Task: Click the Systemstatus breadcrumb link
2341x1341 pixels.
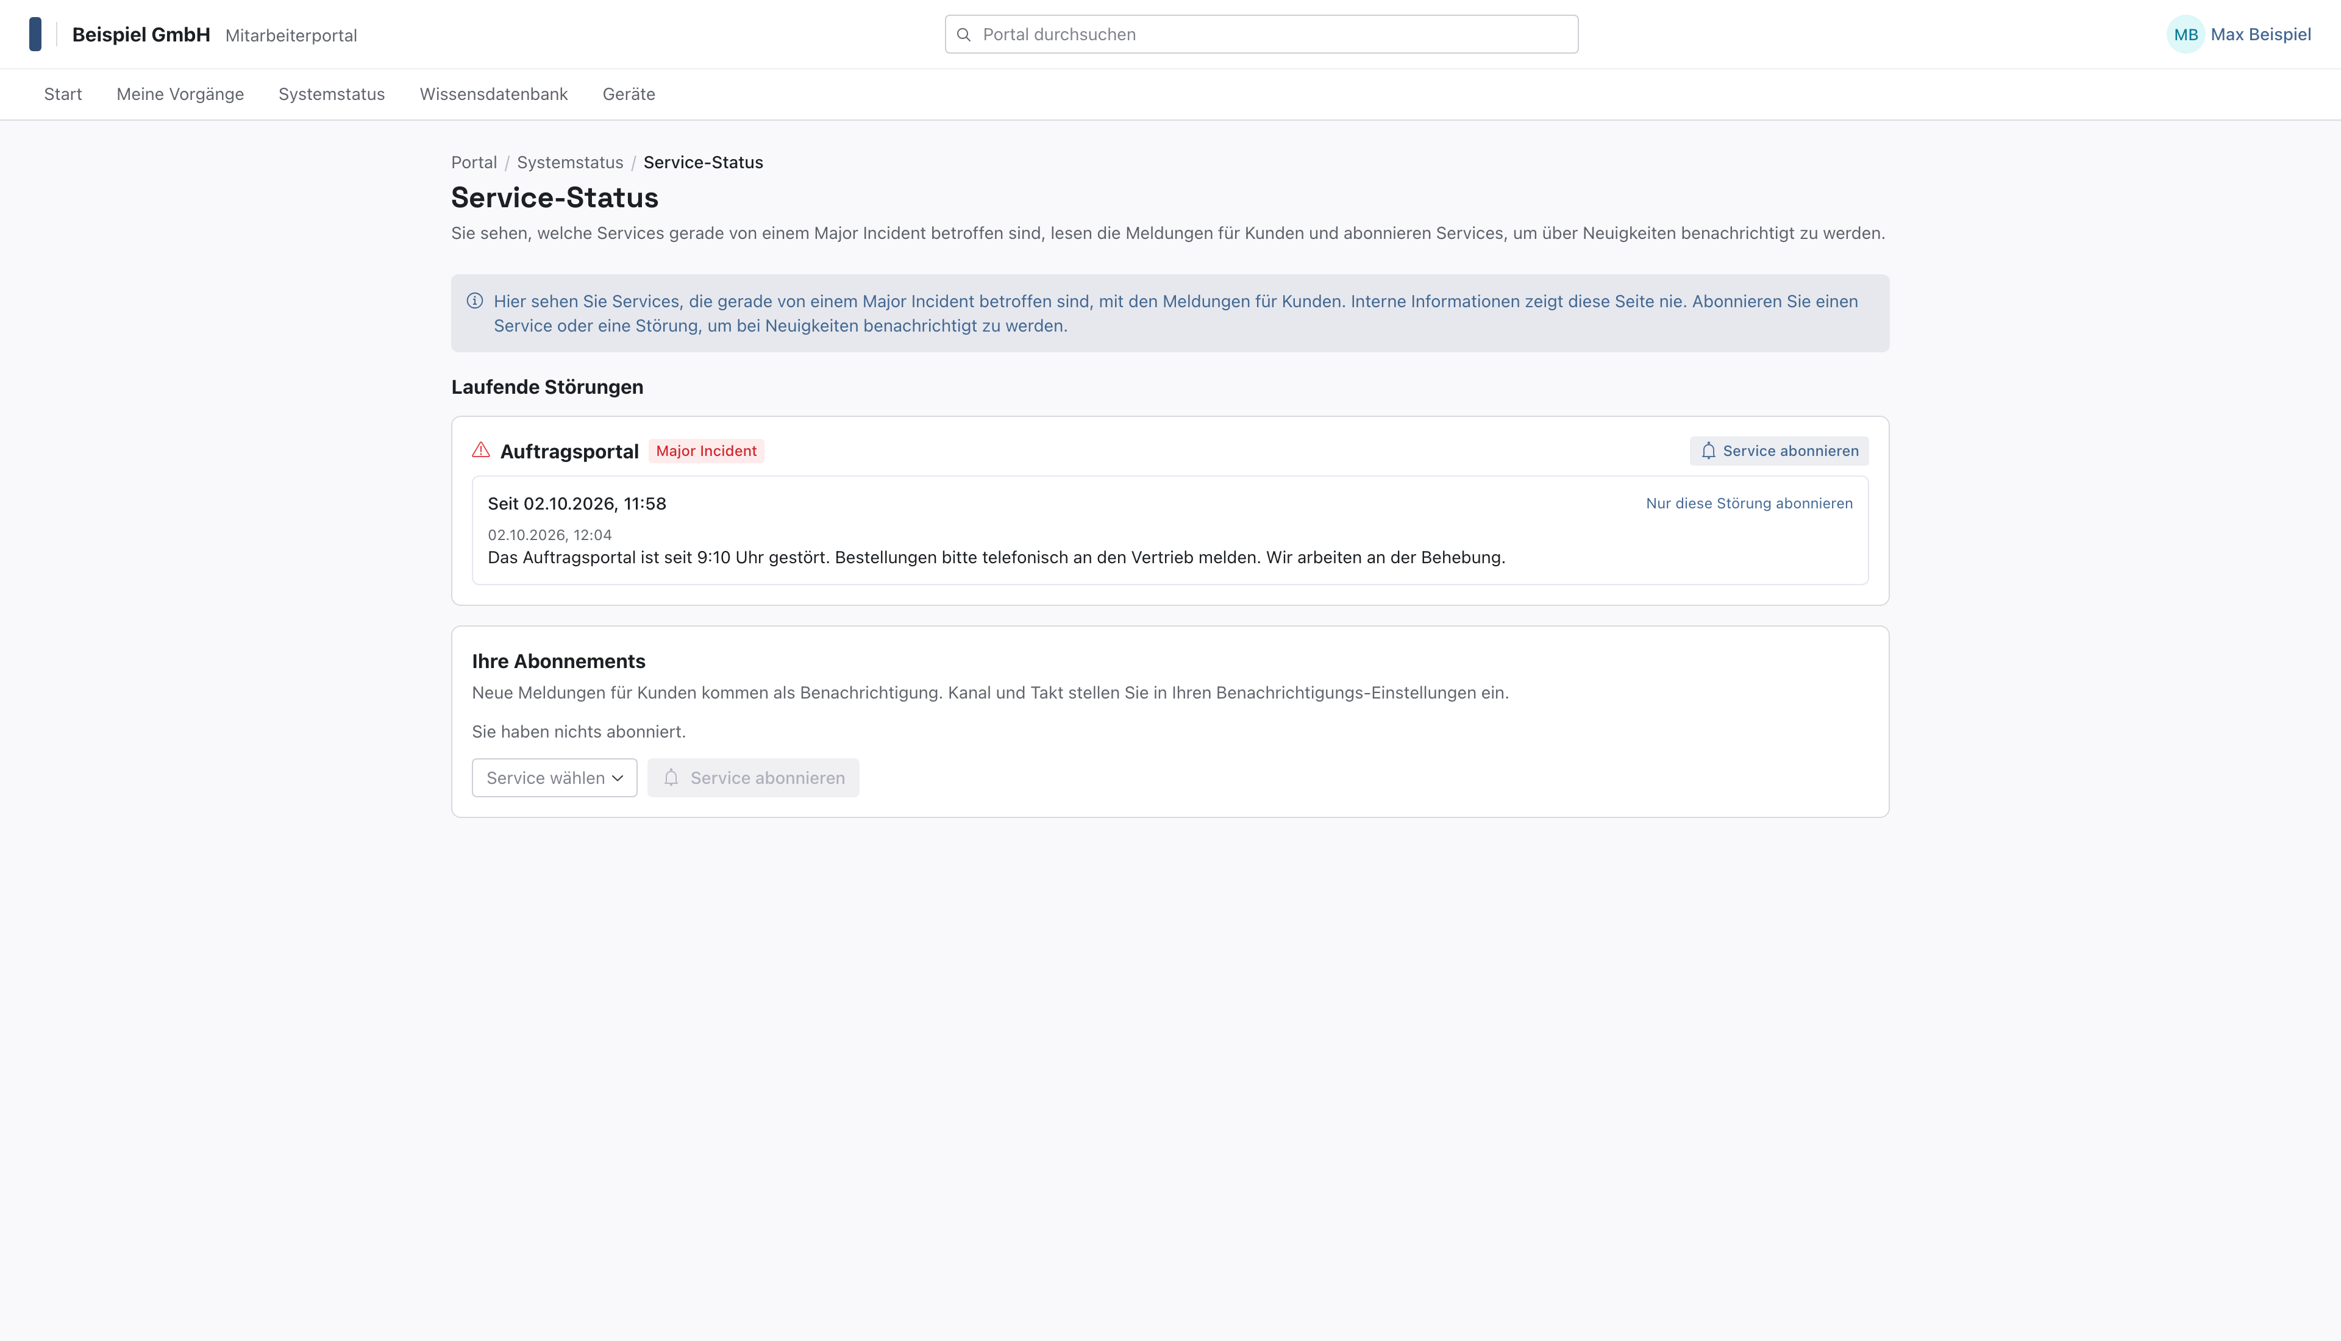Action: pos(570,163)
